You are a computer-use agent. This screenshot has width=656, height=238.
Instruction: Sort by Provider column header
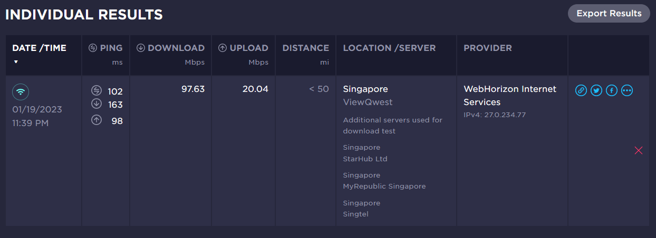(488, 48)
